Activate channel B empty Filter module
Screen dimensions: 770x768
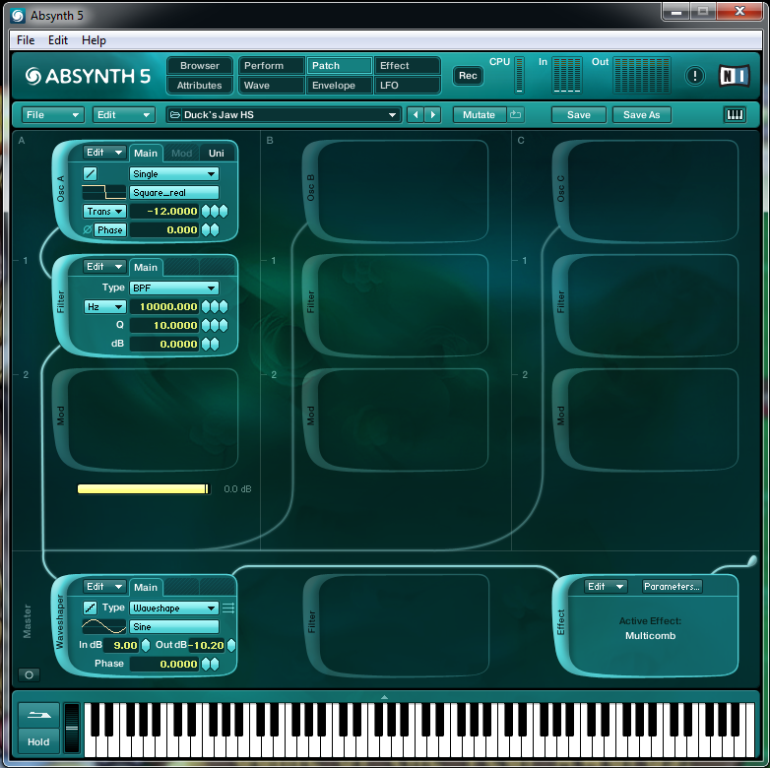click(x=395, y=305)
